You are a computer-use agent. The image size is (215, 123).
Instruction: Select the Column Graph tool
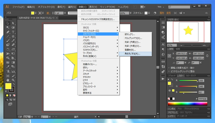[13, 71]
